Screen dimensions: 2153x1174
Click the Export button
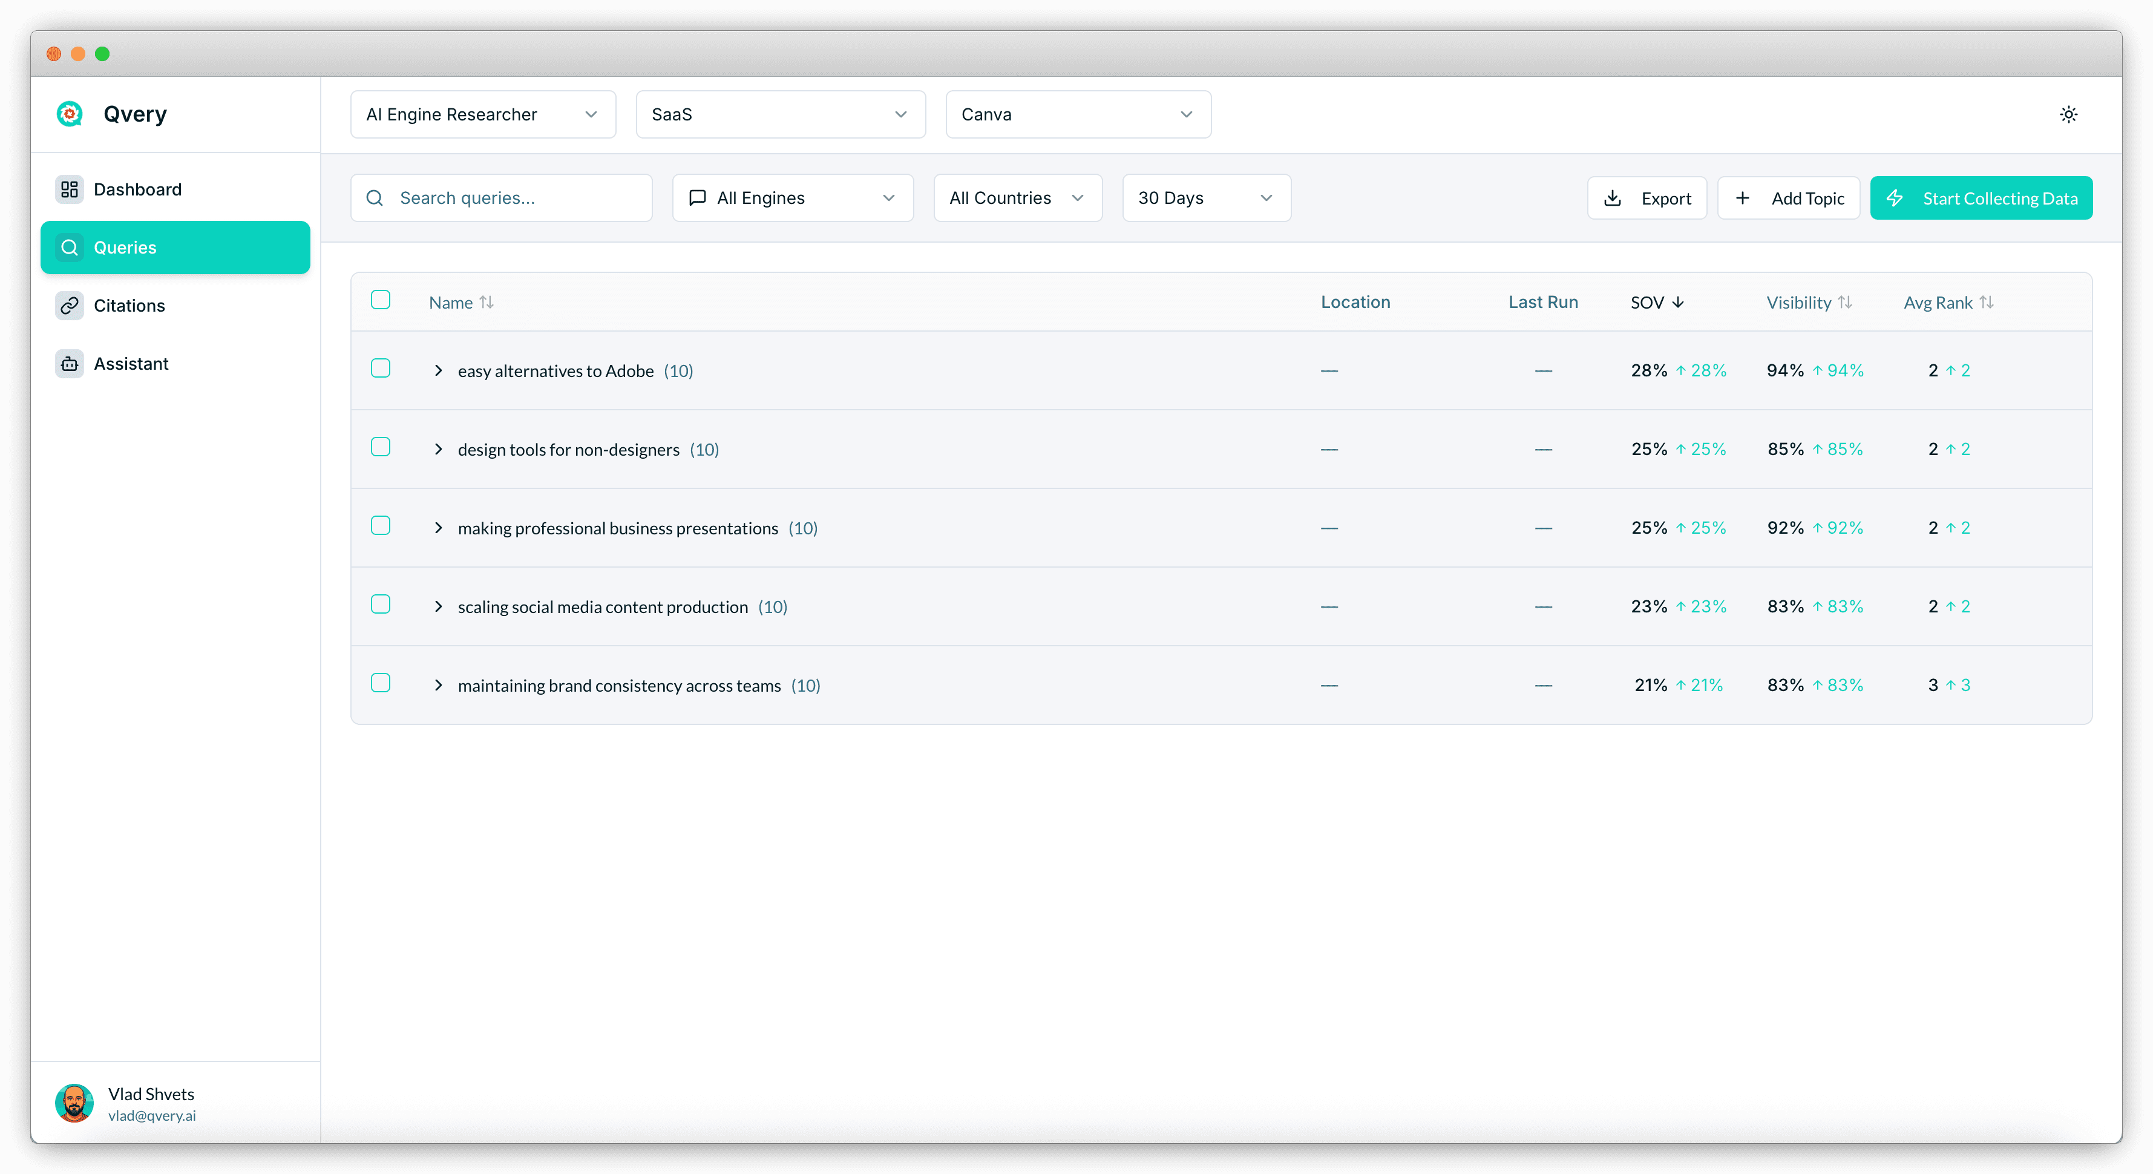pos(1647,198)
